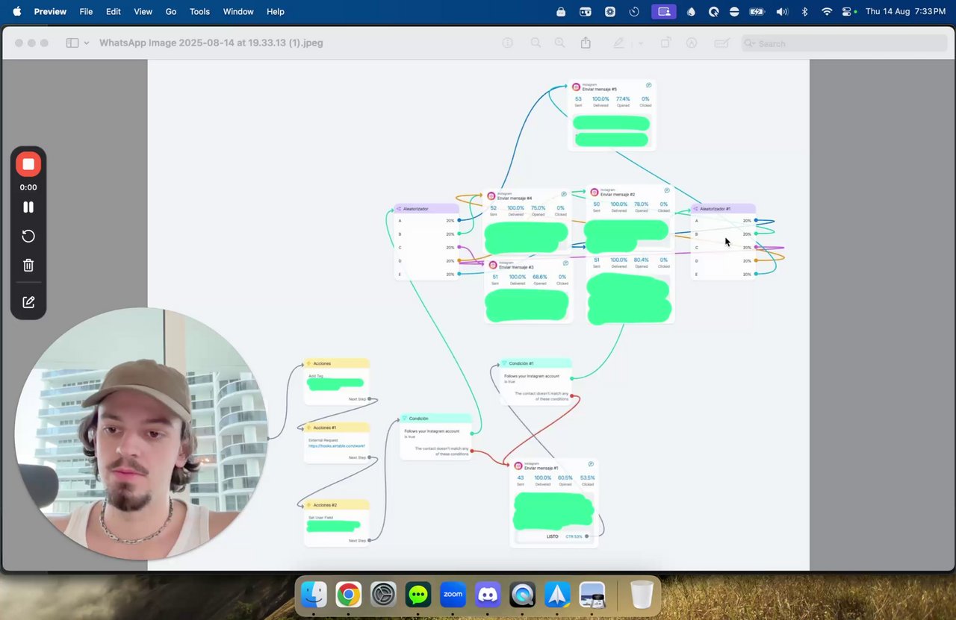Image resolution: width=956 pixels, height=620 pixels.
Task: Open the Wi-Fi menu bar icon
Action: point(827,11)
